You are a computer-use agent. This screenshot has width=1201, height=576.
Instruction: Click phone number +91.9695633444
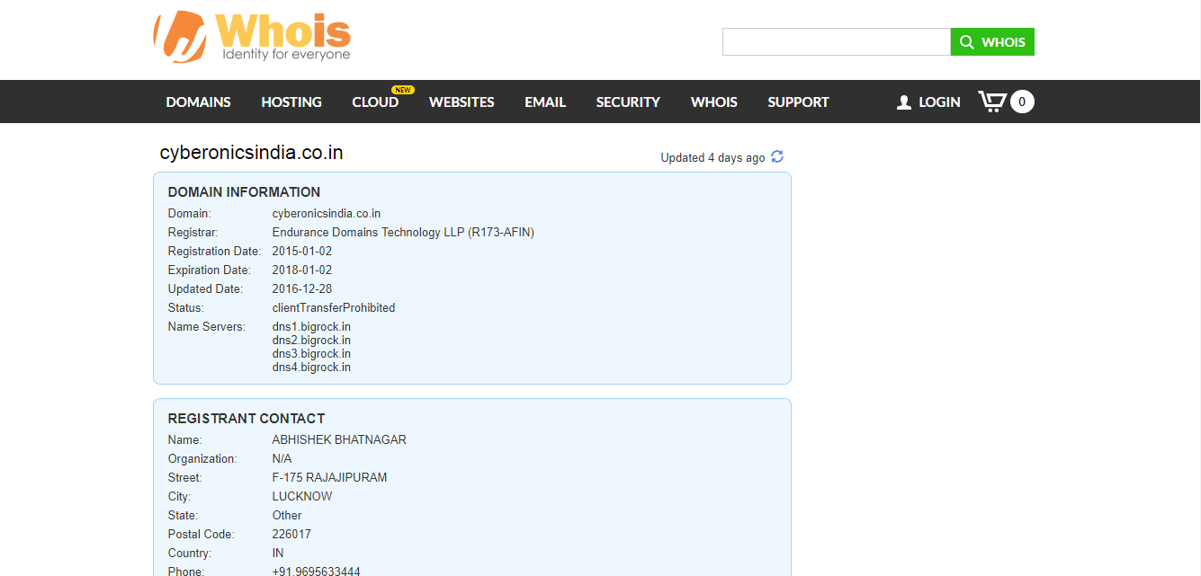[x=316, y=572]
